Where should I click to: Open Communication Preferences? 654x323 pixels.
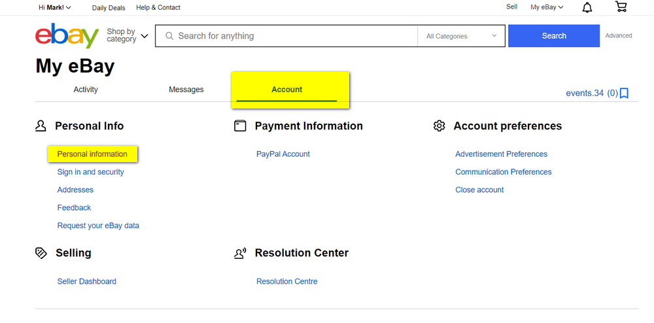click(x=503, y=172)
